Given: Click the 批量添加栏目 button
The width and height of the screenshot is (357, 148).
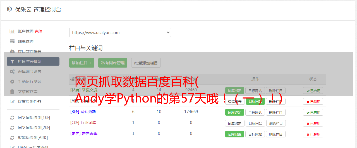Looking at the screenshot, I should tap(146, 63).
